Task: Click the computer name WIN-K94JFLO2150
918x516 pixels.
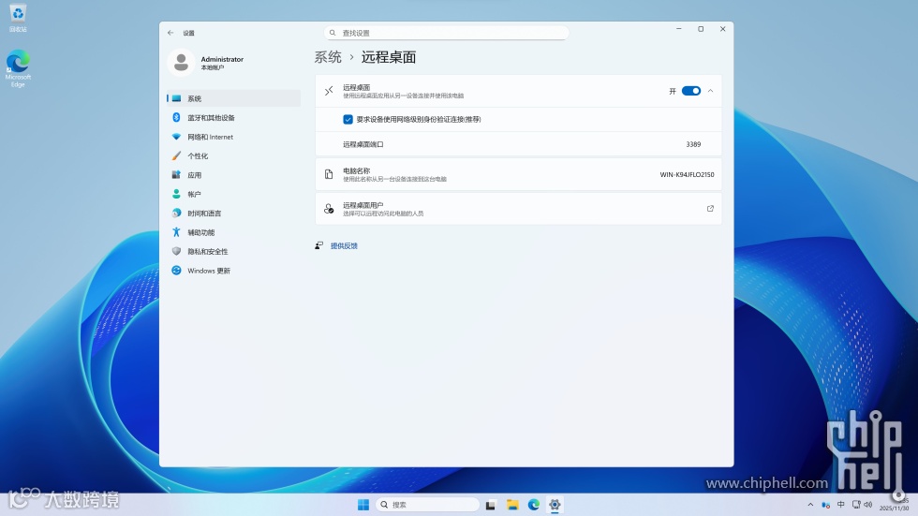Action: 687,174
